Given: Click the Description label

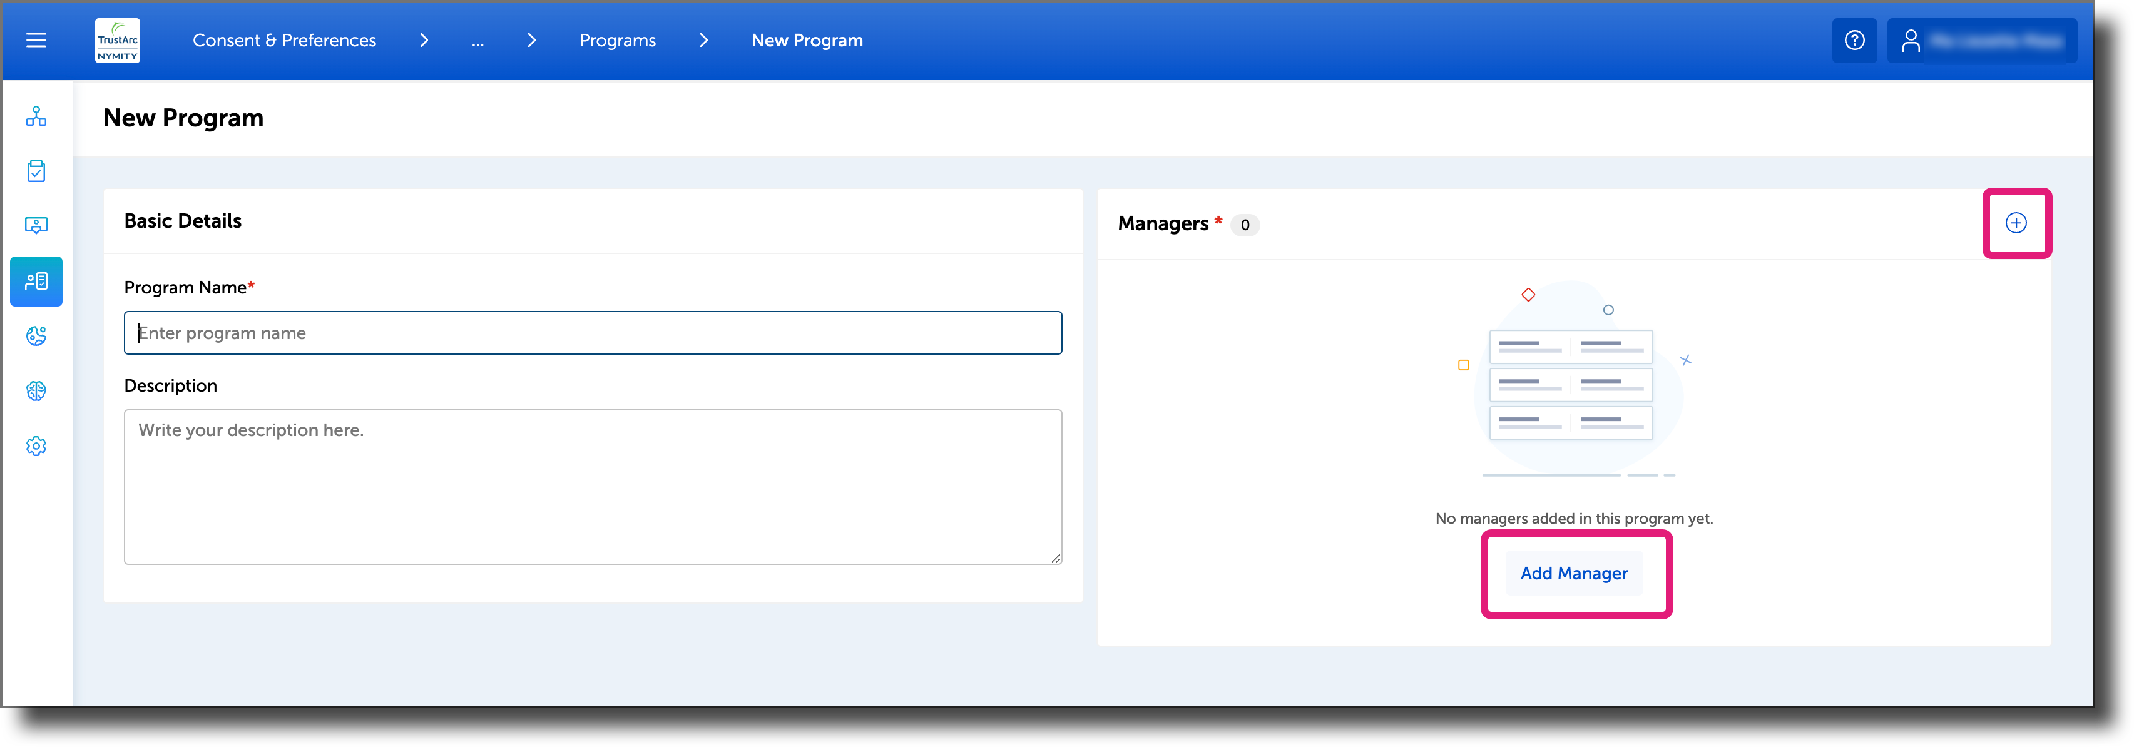Looking at the screenshot, I should tap(171, 386).
